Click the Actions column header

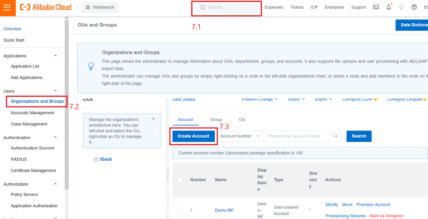pyautogui.click(x=333, y=179)
